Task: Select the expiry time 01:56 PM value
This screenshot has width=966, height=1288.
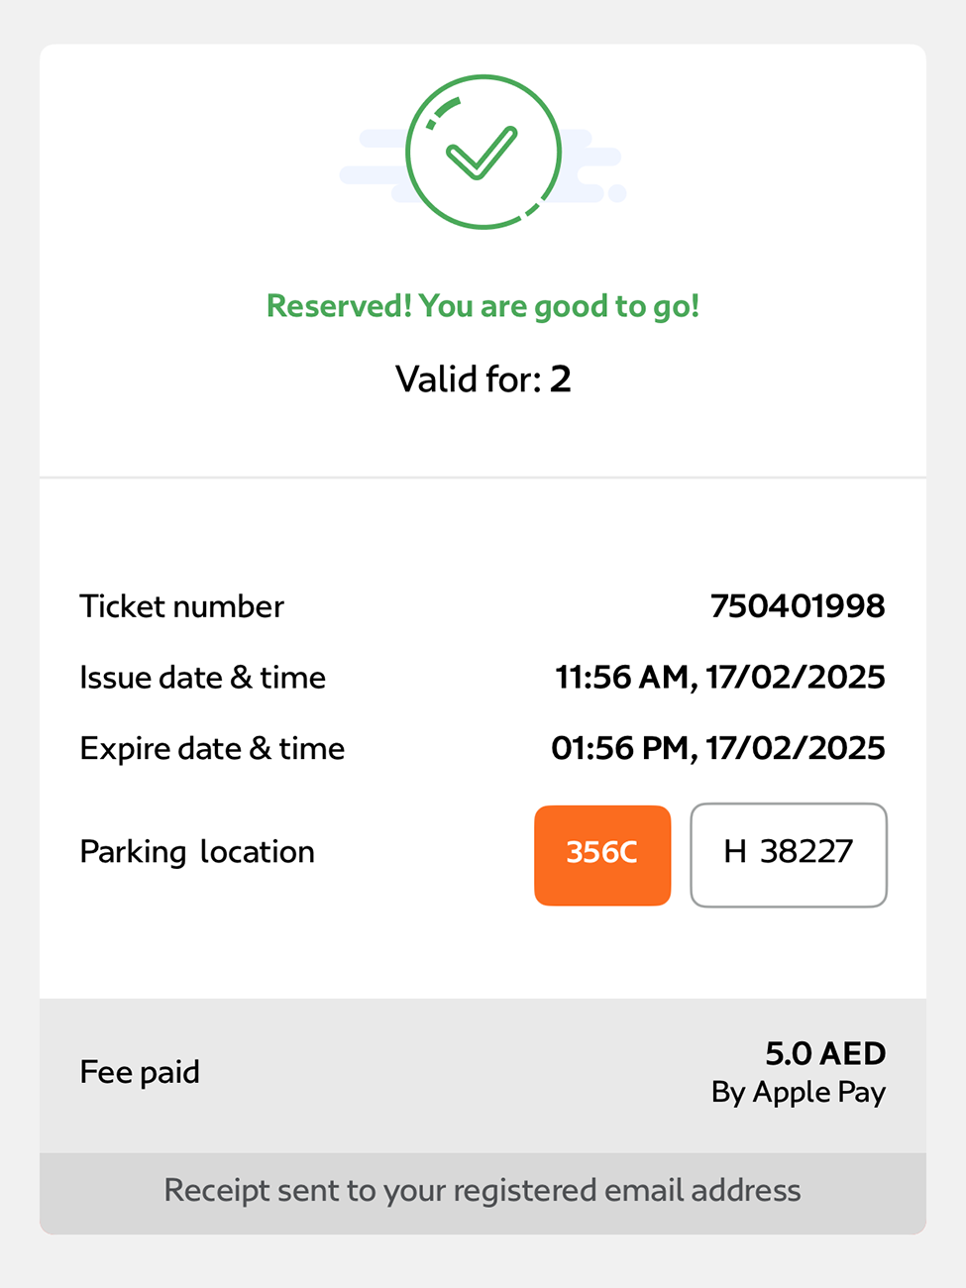Action: [619, 749]
